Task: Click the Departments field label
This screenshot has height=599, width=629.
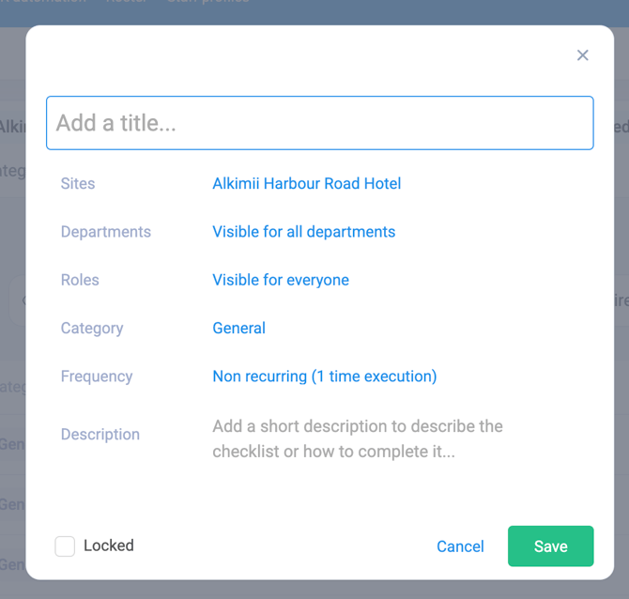Action: point(106,232)
